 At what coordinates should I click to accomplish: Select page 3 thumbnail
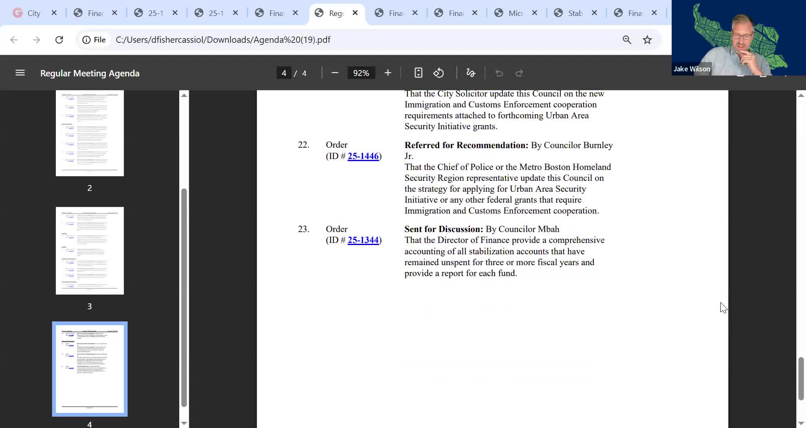pyautogui.click(x=90, y=251)
